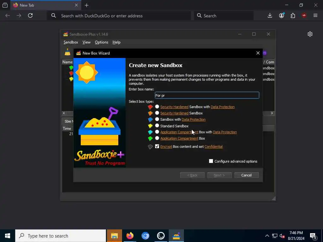Open the View menu in Sandboxie-Plus

[86, 42]
